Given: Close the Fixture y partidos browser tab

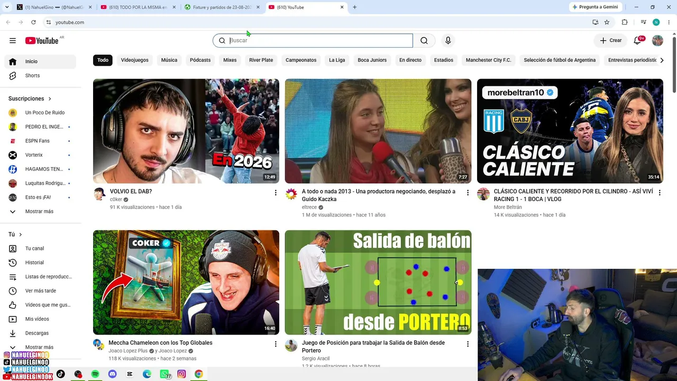Looking at the screenshot, I should 258,7.
